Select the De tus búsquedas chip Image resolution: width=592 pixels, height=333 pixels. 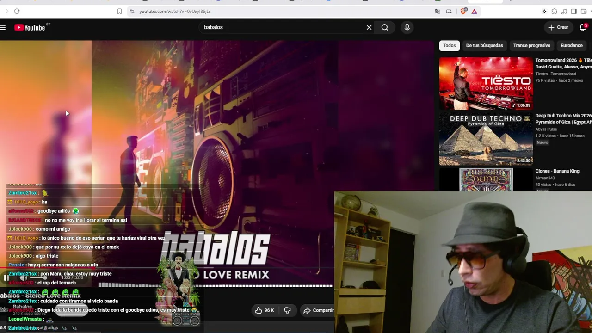484,45
